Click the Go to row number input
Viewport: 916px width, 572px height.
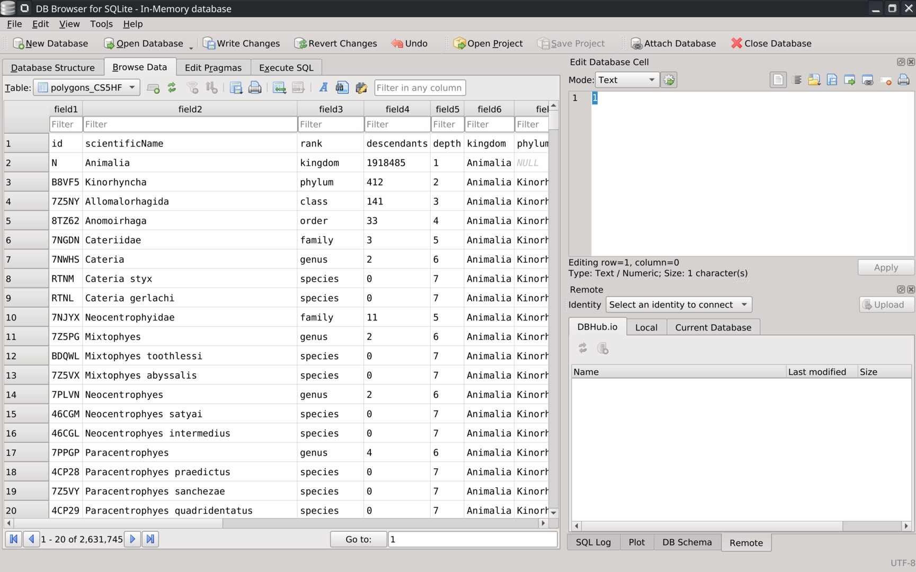[x=473, y=539]
